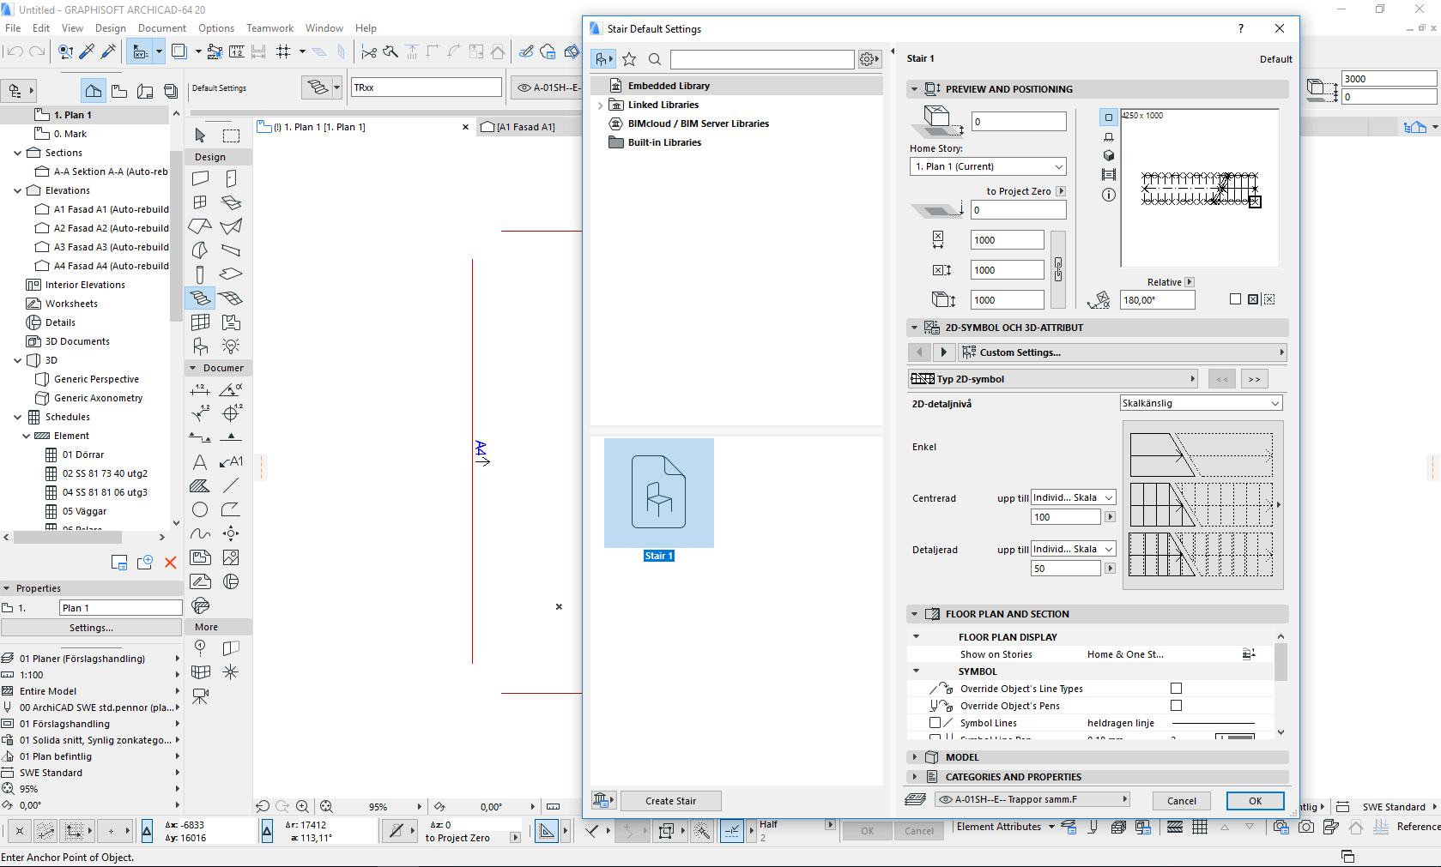Open the Centrerad Individ... Skala dropdown

click(x=1073, y=497)
